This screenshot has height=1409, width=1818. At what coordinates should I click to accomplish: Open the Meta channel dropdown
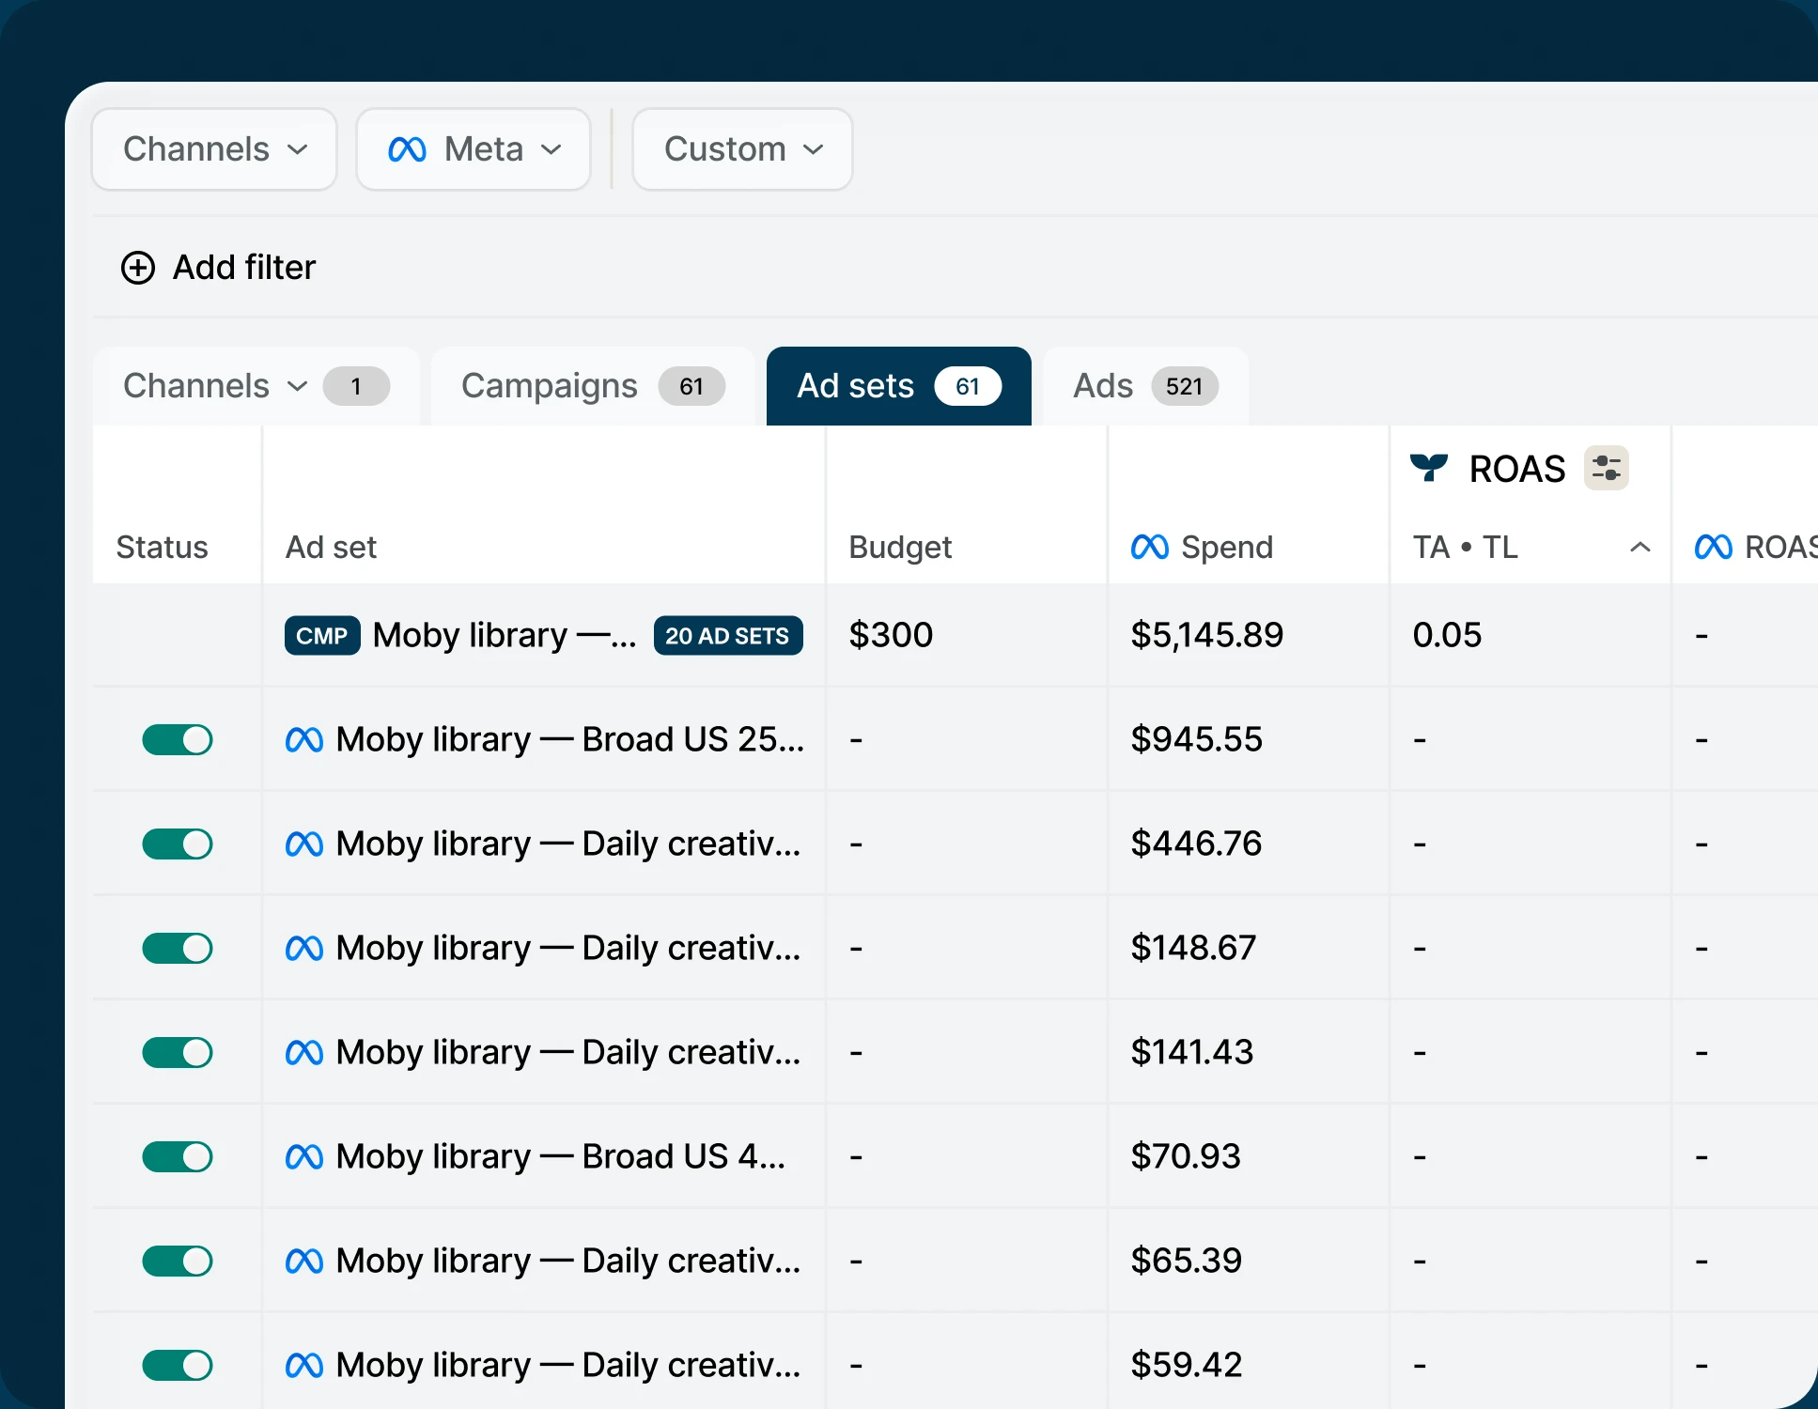[x=474, y=149]
